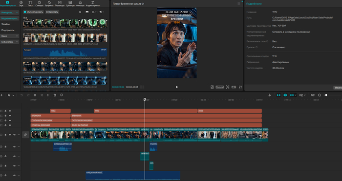Open the Корректировка adjustment icon
This screenshot has width=342, height=181.
point(93,3)
